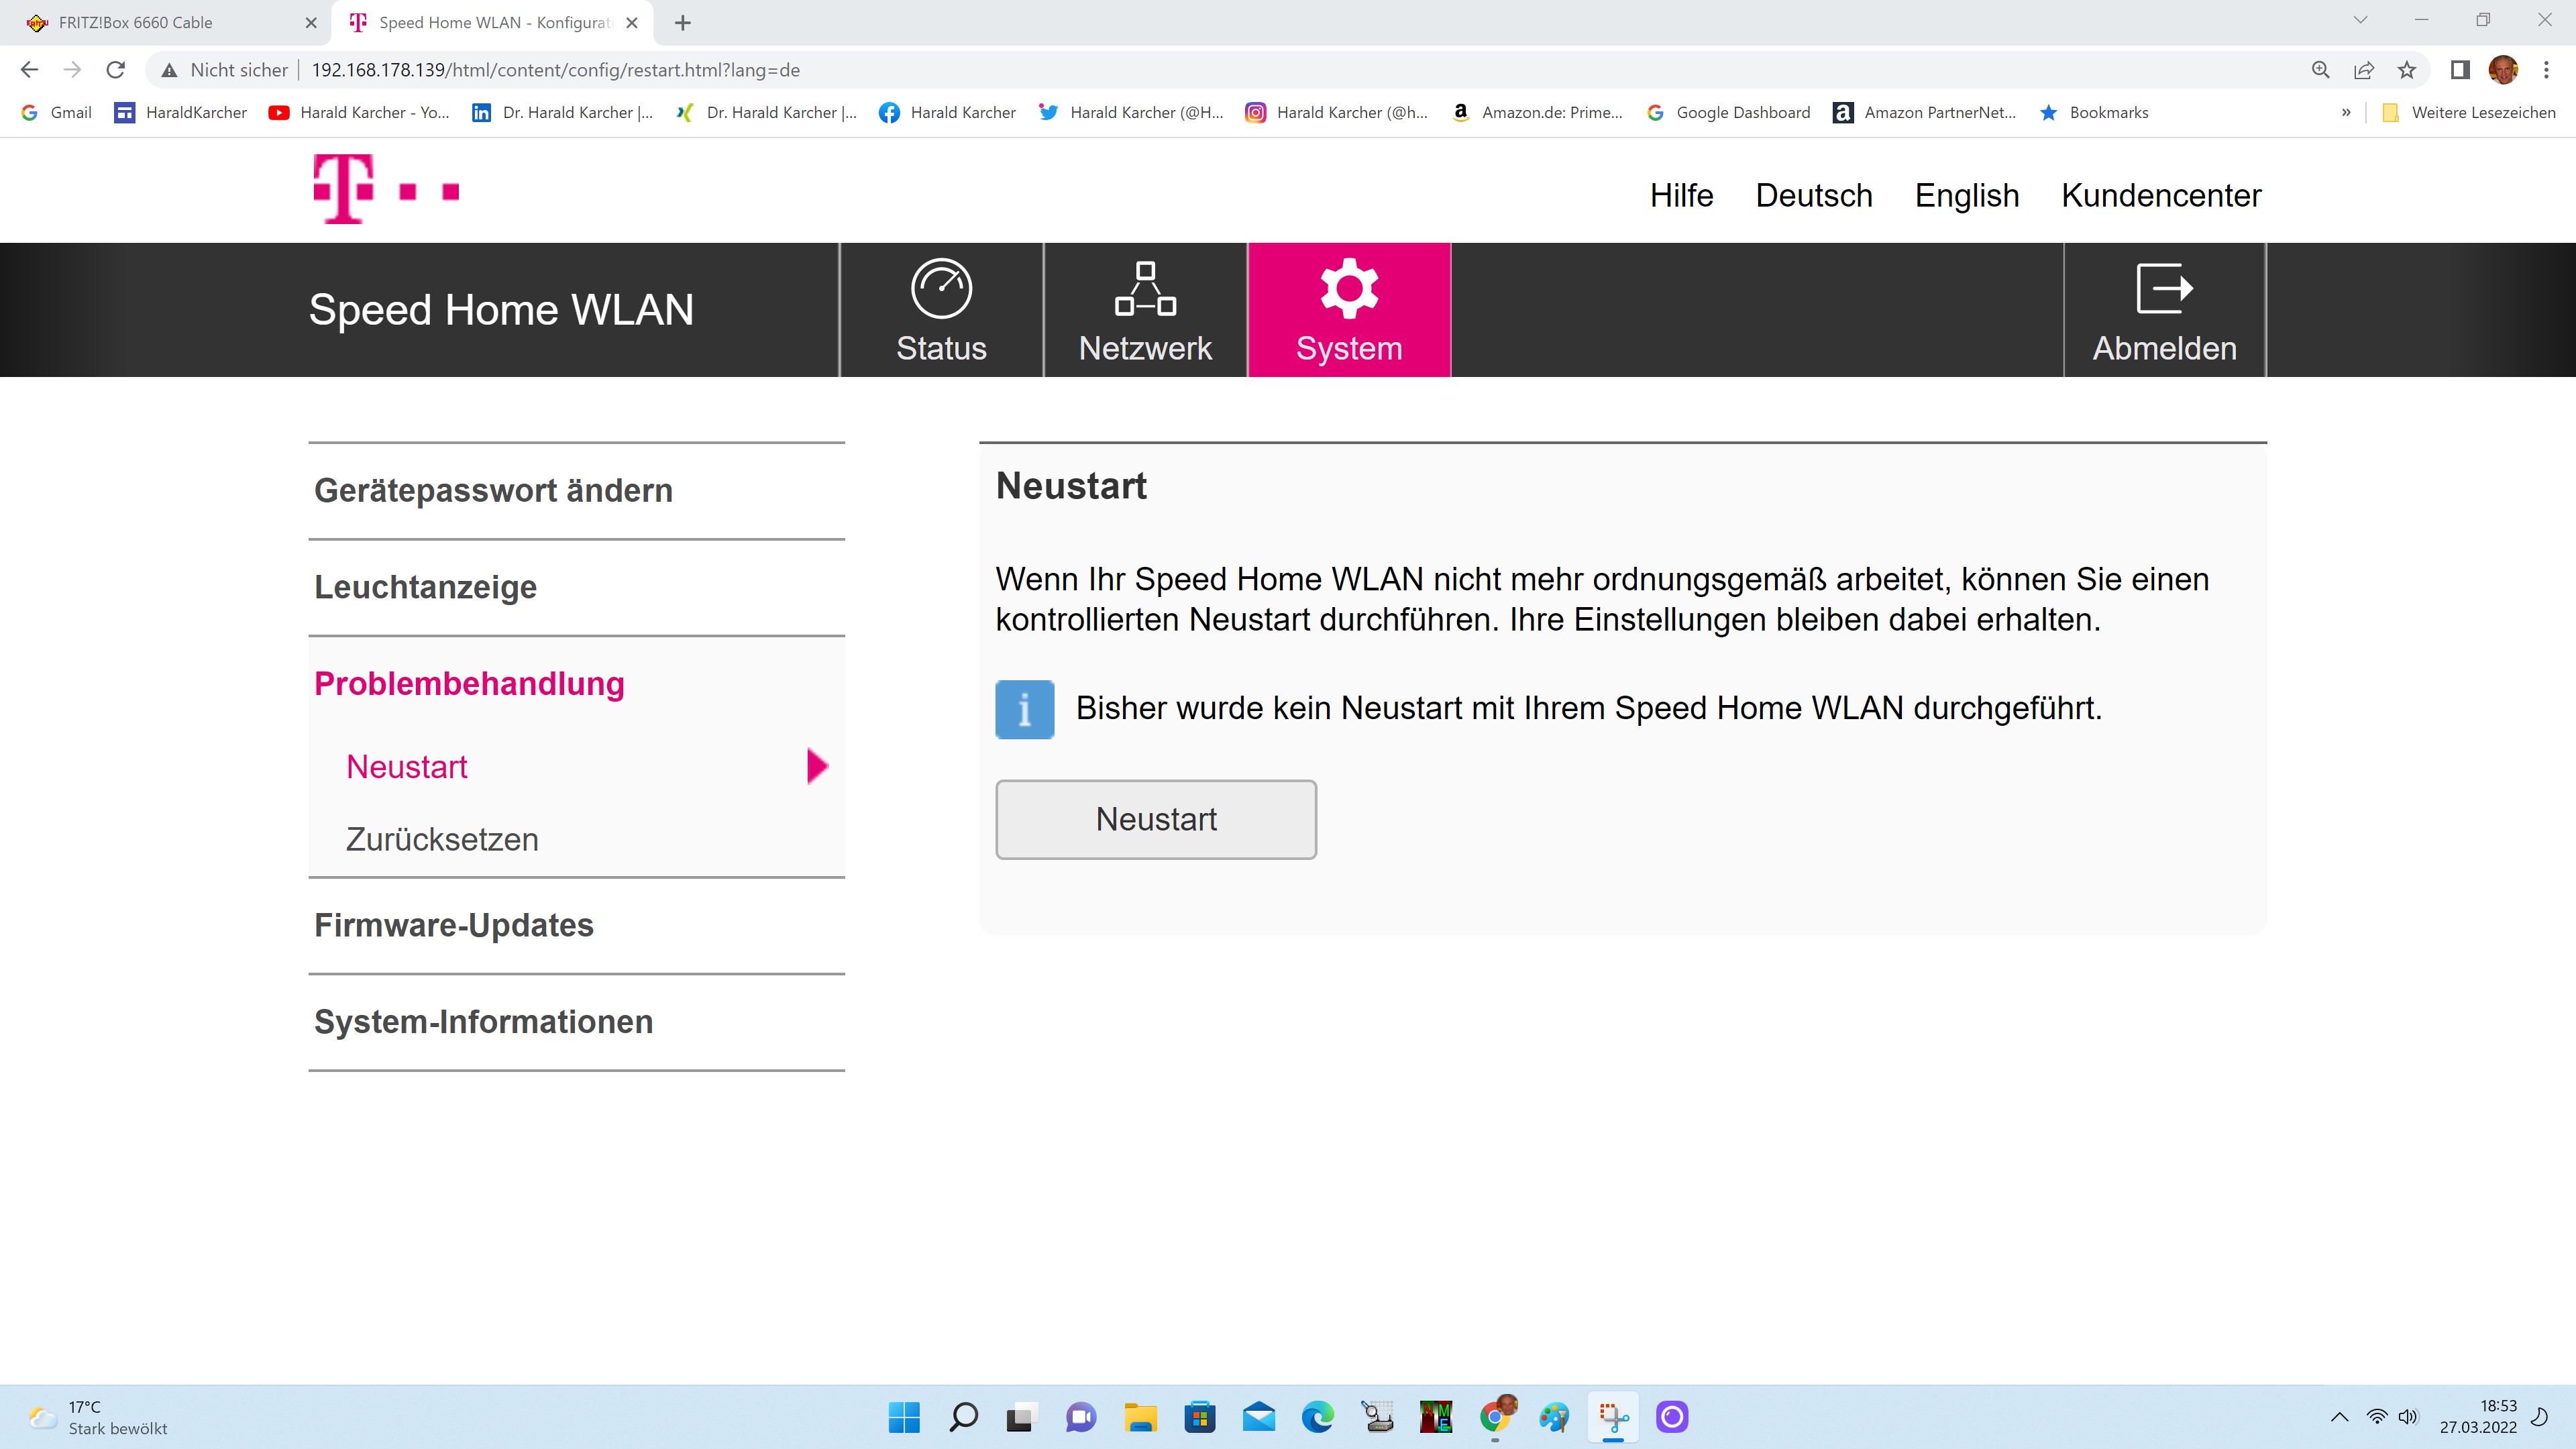Open the Status gauge icon

click(941, 289)
